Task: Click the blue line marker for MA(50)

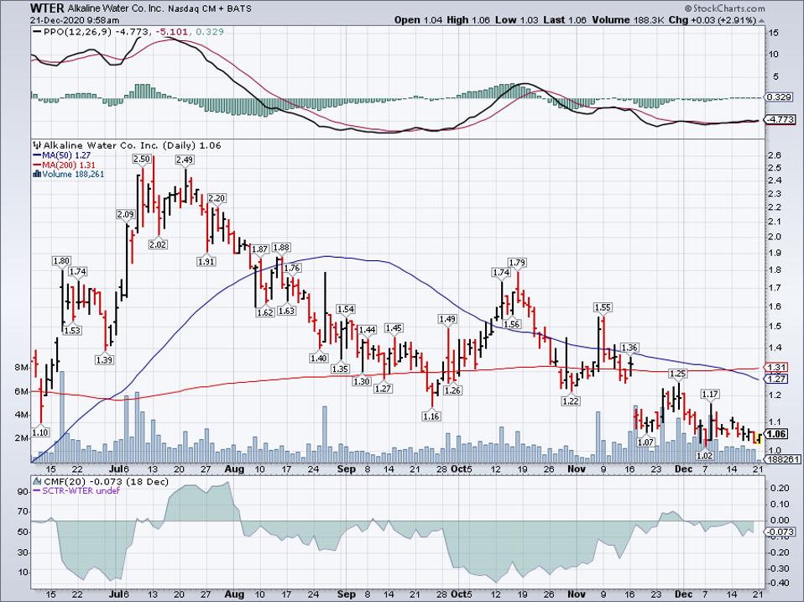Action: coord(37,155)
